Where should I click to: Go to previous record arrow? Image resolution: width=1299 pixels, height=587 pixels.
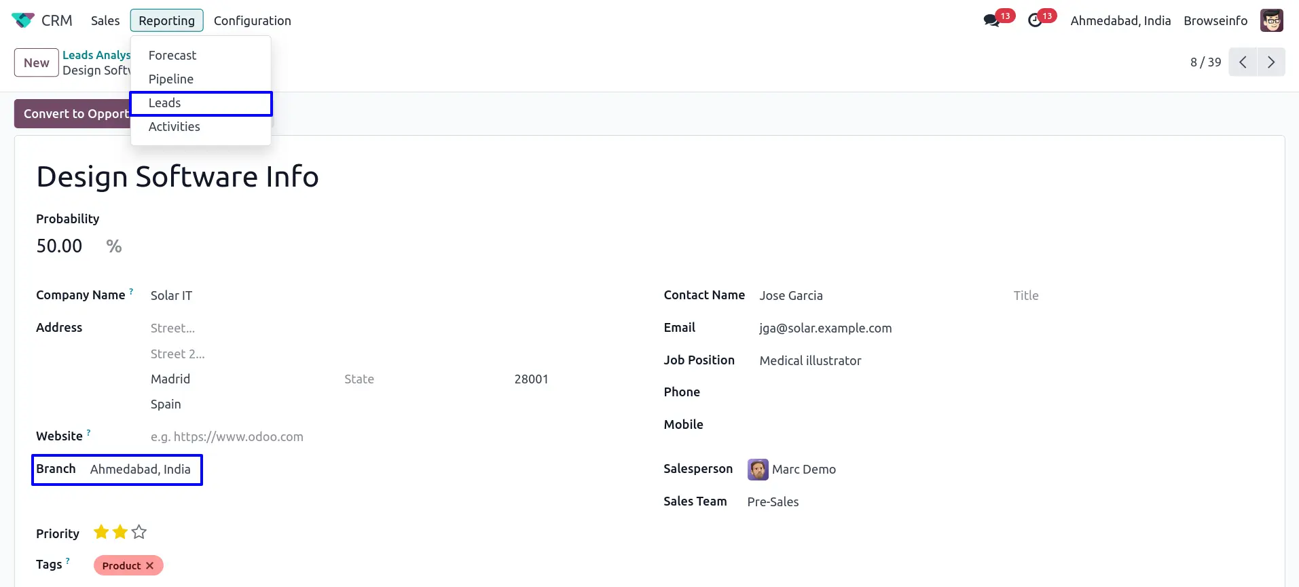coord(1243,62)
